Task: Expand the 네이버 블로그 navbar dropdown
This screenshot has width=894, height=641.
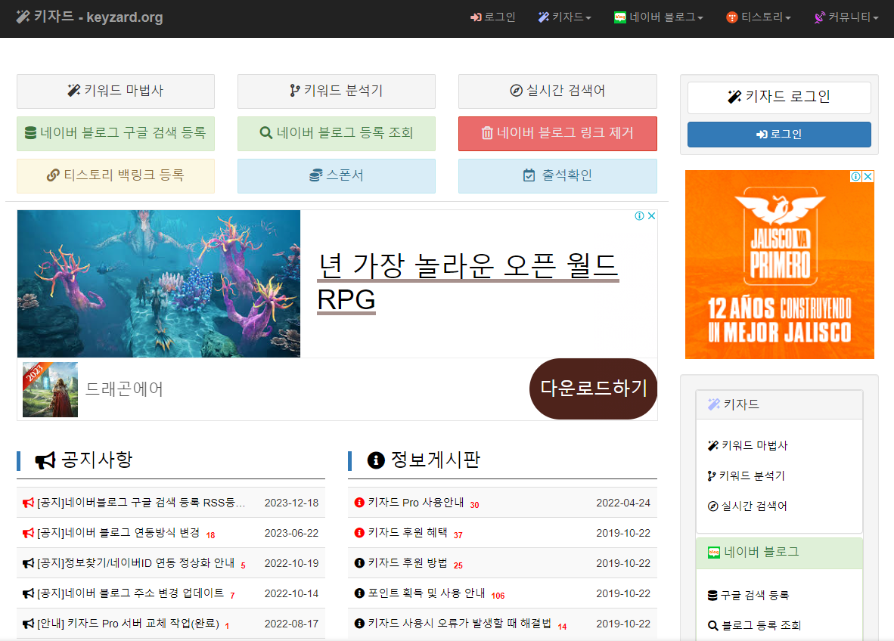Action: (659, 17)
